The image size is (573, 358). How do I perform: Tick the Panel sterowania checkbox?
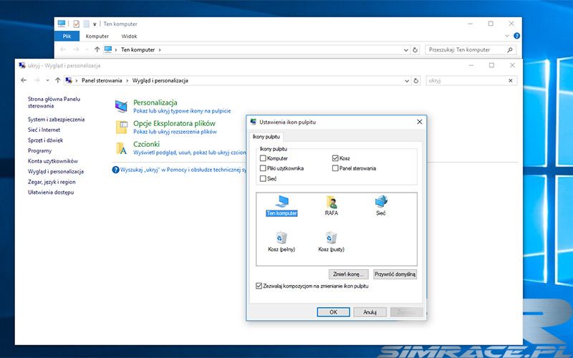pos(335,168)
